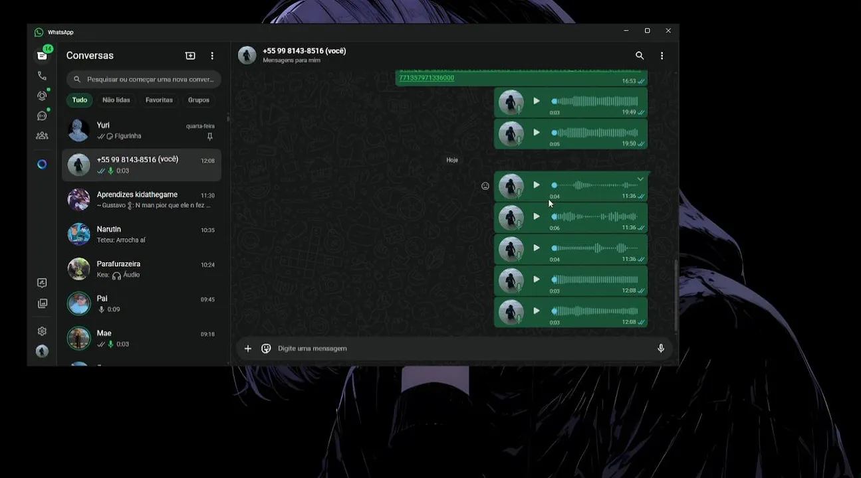Image resolution: width=861 pixels, height=478 pixels.
Task: Click the Yuri profile avatar
Action: 78,130
